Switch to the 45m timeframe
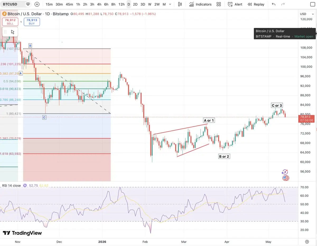Viewport: 317px width, 246px height. coord(69,4)
